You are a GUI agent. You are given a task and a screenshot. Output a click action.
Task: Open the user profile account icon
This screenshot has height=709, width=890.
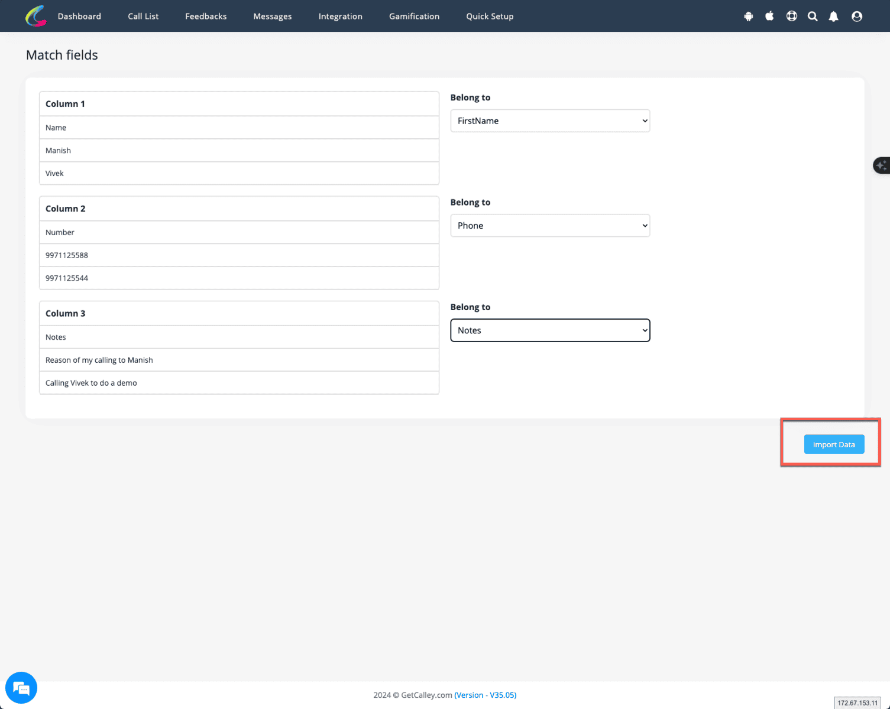tap(856, 17)
